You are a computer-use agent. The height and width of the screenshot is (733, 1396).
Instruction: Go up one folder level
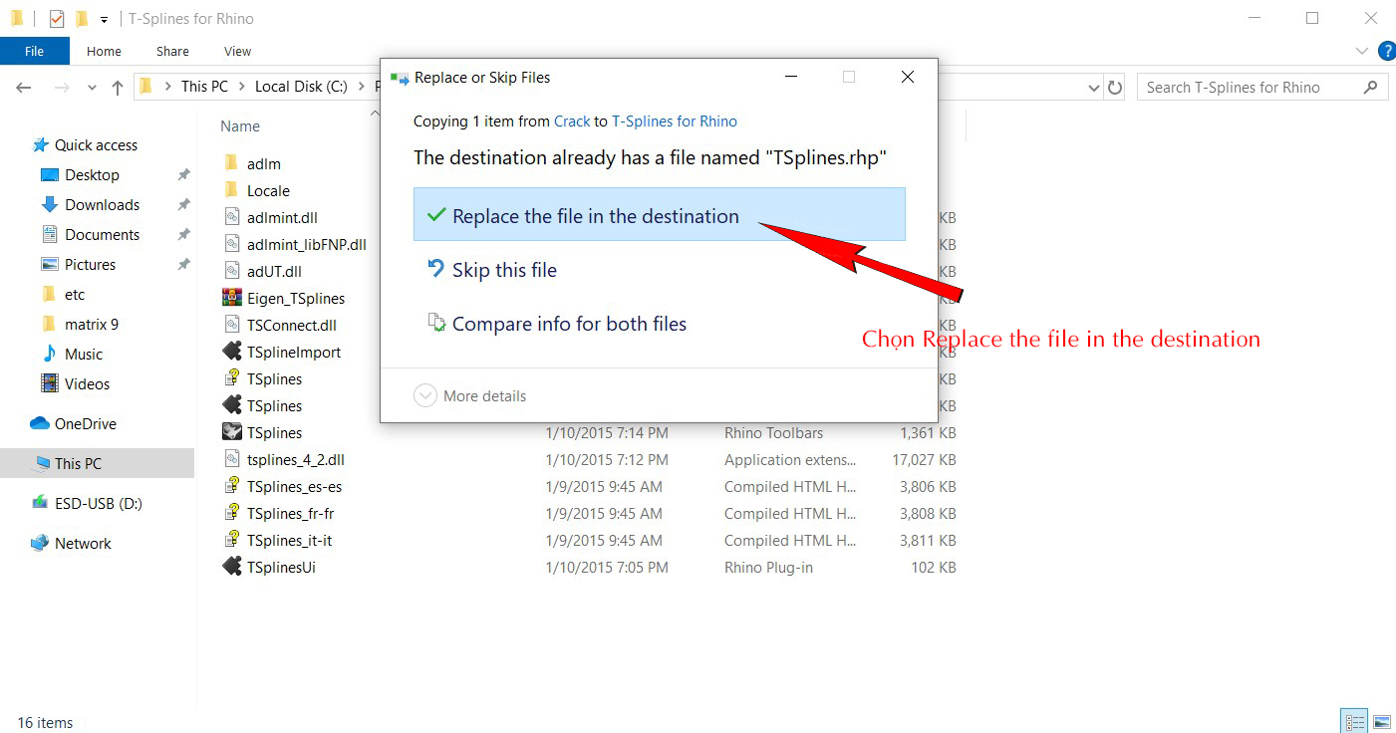point(118,88)
